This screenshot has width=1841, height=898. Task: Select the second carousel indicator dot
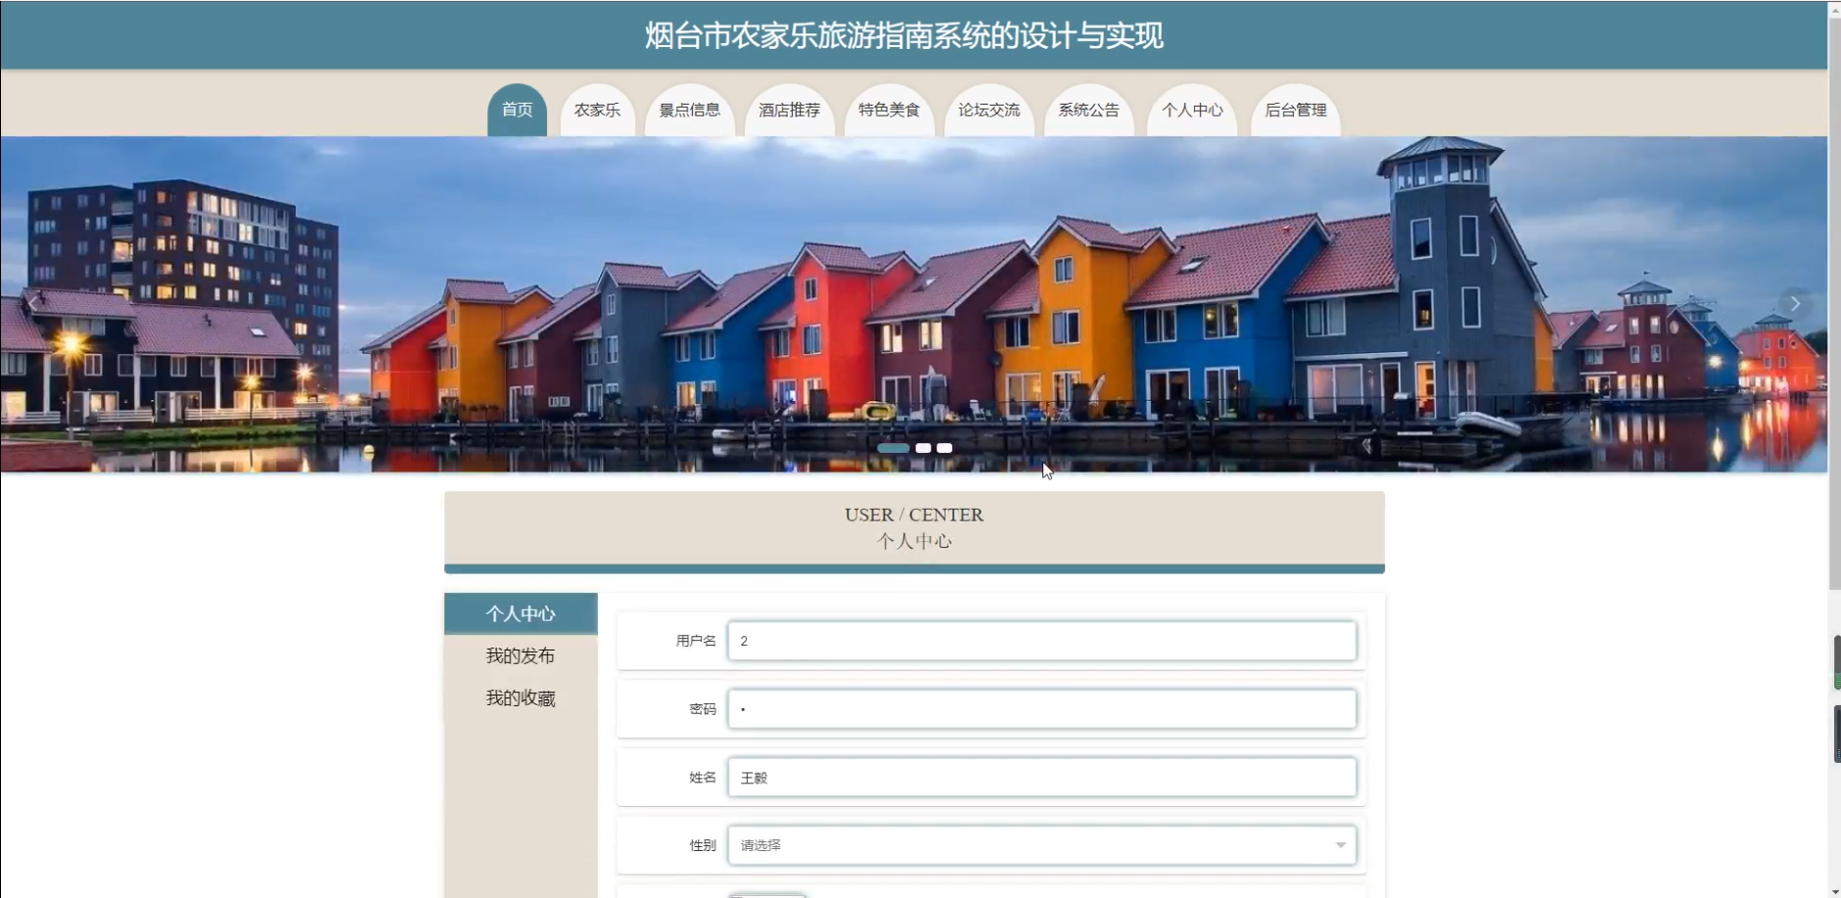[x=923, y=448]
